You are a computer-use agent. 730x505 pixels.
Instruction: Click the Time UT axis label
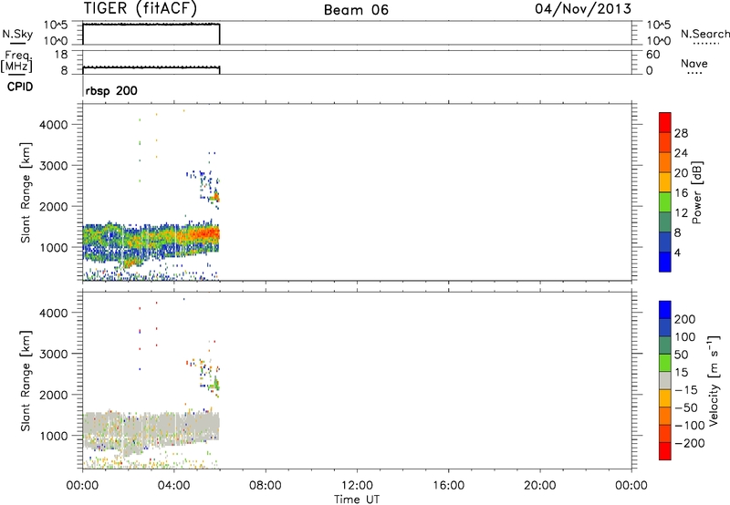[357, 500]
